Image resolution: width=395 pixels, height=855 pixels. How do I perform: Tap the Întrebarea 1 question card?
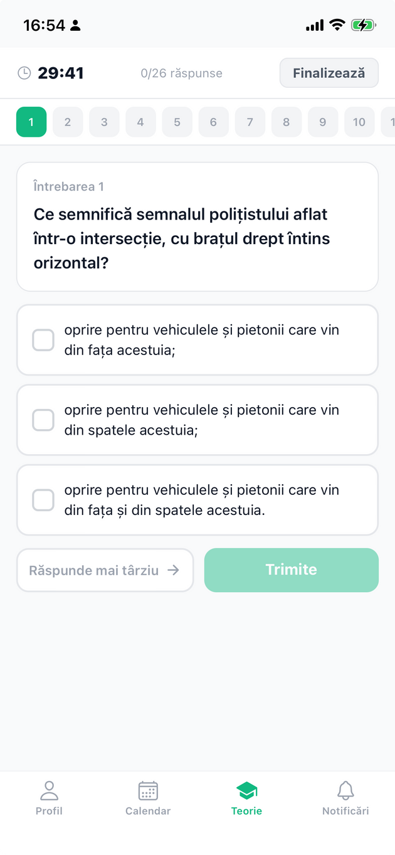click(x=197, y=226)
